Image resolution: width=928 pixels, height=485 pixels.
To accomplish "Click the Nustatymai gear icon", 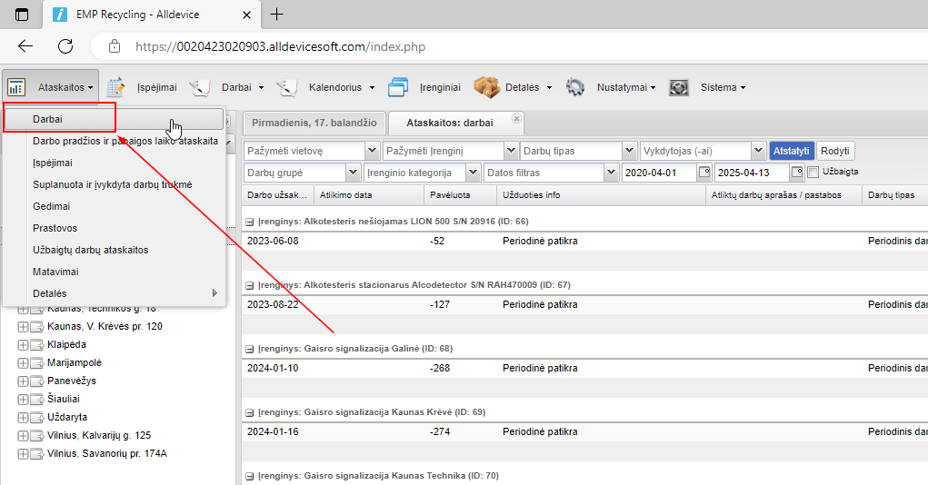I will (574, 87).
